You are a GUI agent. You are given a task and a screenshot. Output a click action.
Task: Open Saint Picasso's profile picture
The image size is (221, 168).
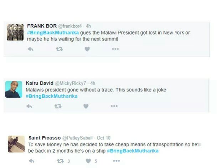click(x=16, y=144)
